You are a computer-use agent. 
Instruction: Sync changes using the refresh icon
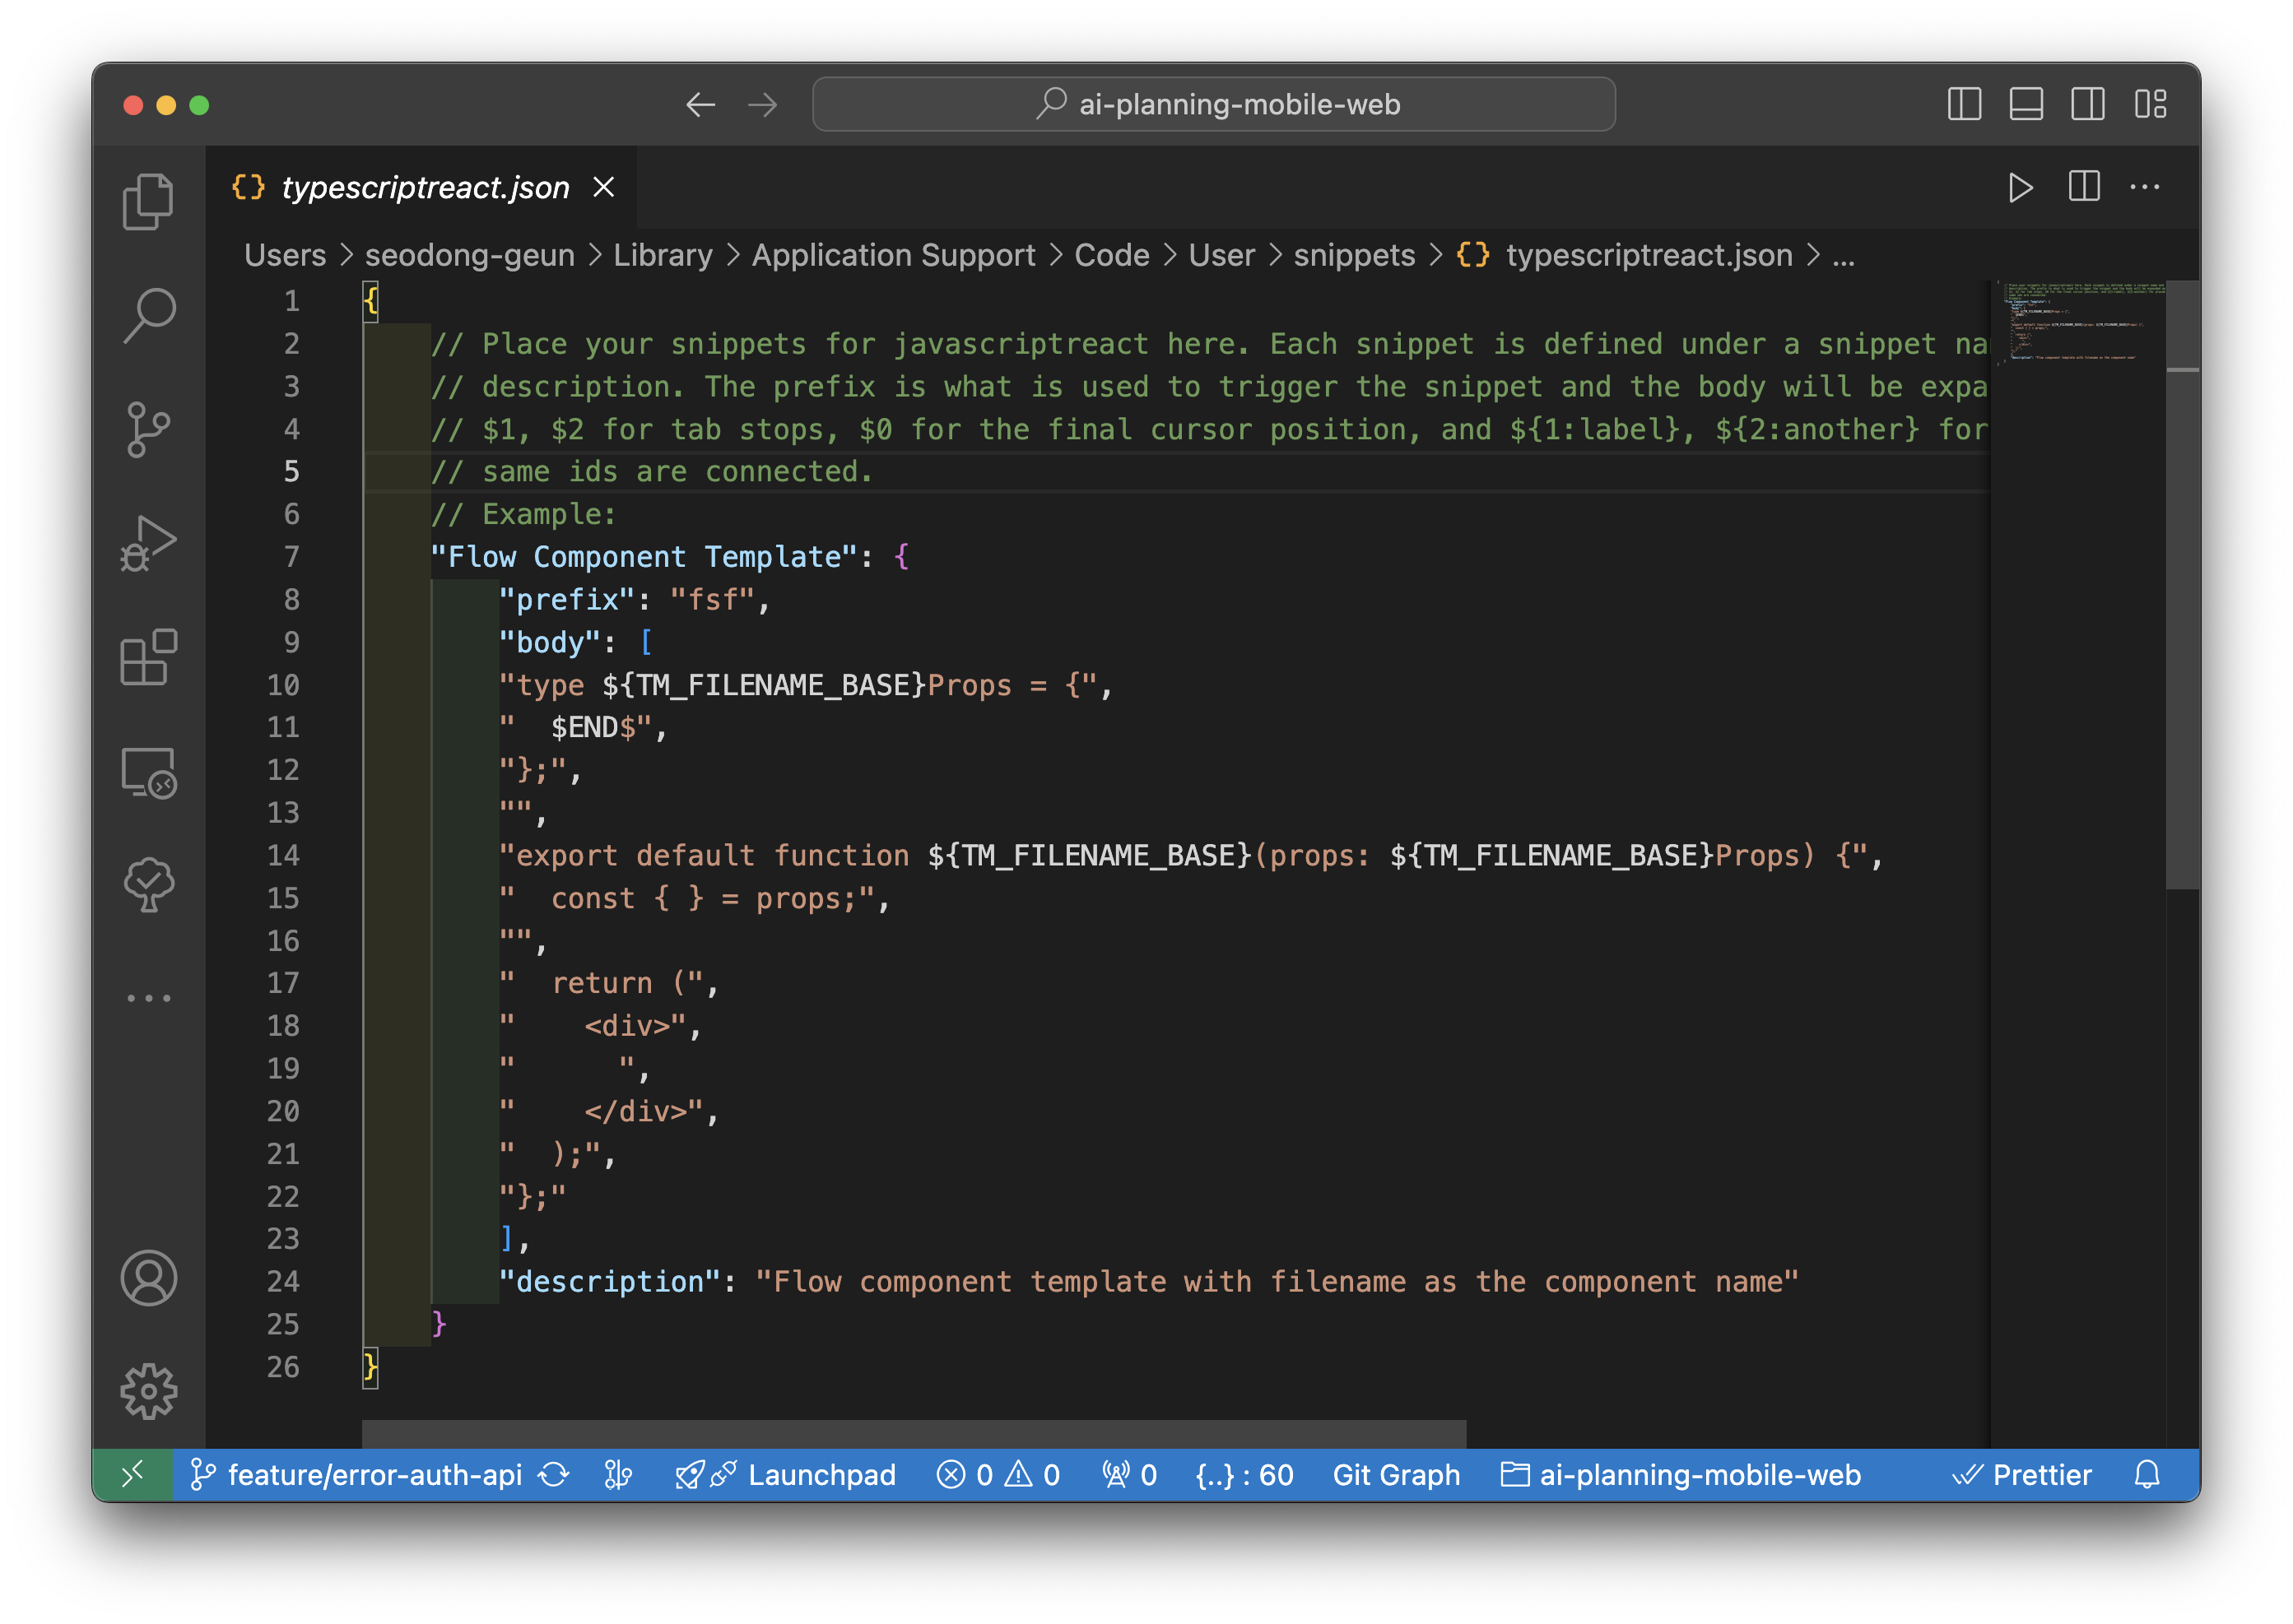tap(553, 1475)
